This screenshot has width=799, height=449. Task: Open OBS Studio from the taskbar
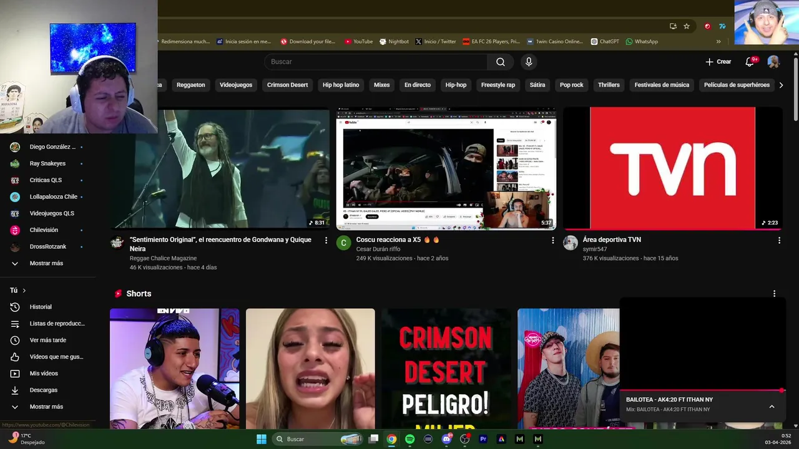pyautogui.click(x=464, y=439)
